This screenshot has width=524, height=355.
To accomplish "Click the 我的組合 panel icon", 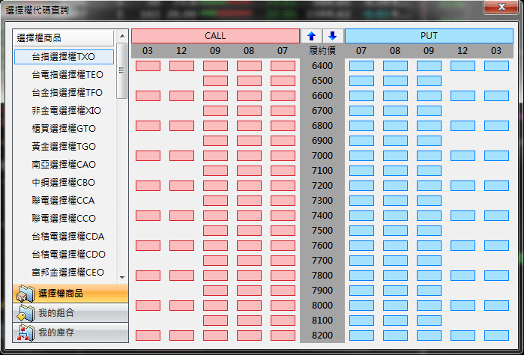I will 25,313.
